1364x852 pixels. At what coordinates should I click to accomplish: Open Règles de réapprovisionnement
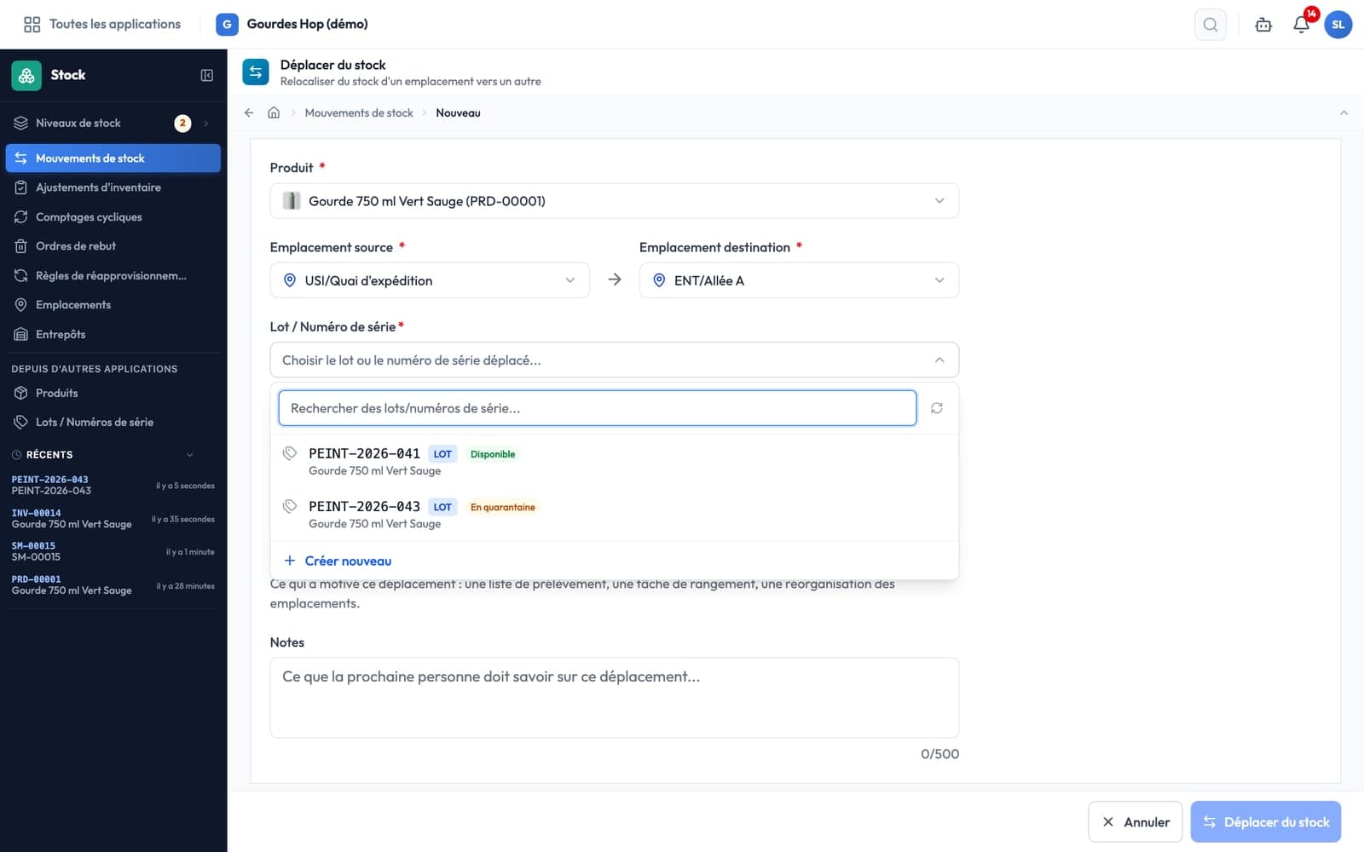click(113, 276)
